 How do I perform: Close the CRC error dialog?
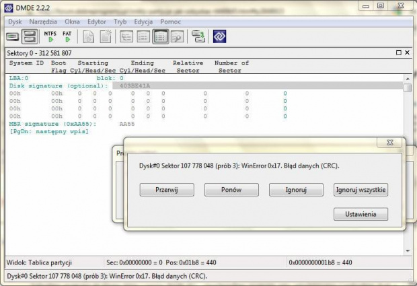[x=389, y=143]
